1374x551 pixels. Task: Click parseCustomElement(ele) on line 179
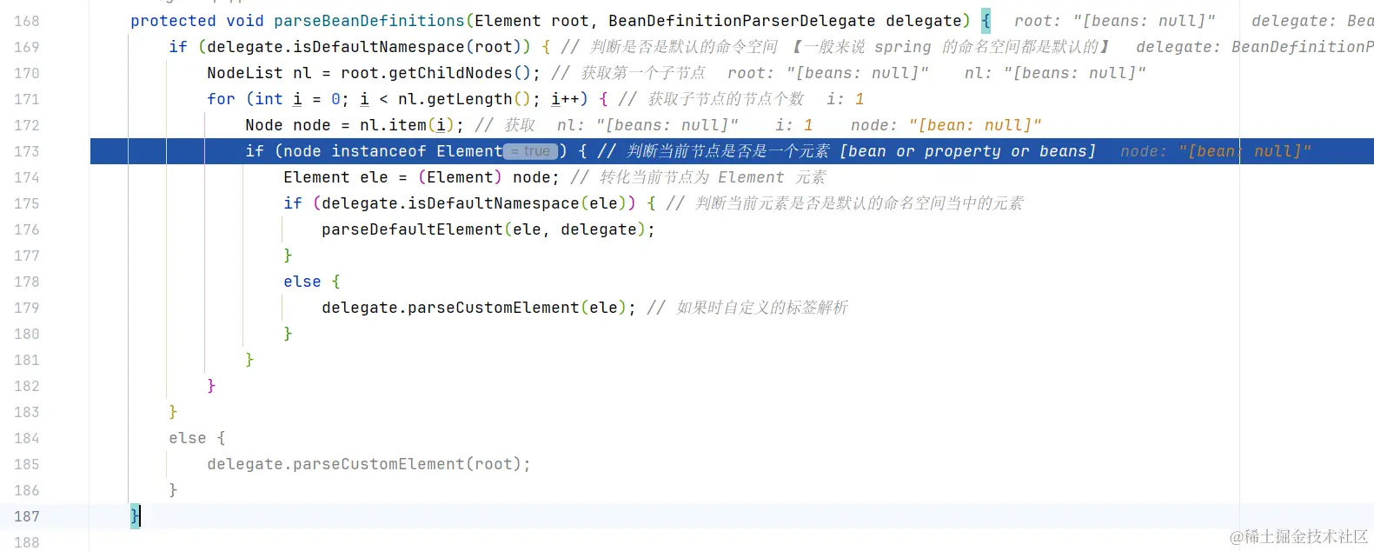point(516,308)
